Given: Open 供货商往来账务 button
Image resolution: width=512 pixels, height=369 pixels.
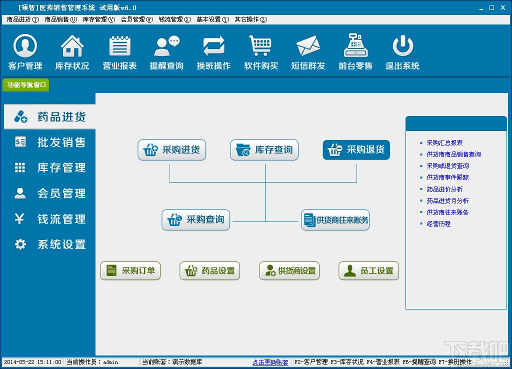Looking at the screenshot, I should (335, 220).
